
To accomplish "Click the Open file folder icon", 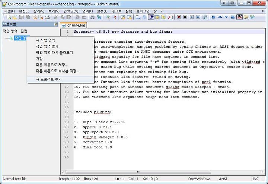I will tap(15, 17).
